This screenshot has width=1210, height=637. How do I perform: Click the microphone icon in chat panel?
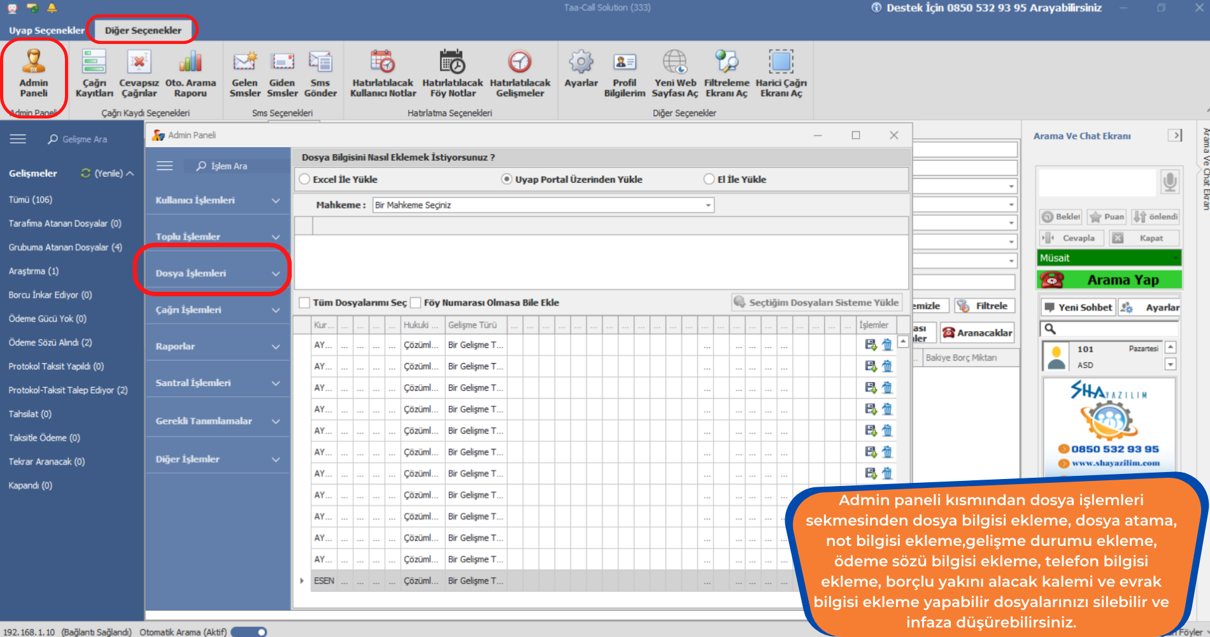tap(1170, 182)
